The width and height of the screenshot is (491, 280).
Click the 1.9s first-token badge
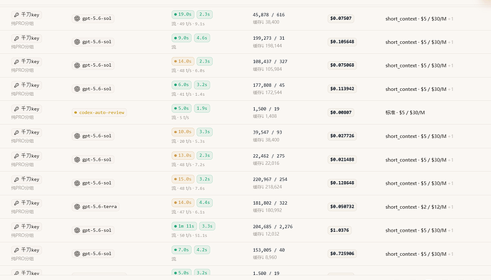click(x=202, y=108)
